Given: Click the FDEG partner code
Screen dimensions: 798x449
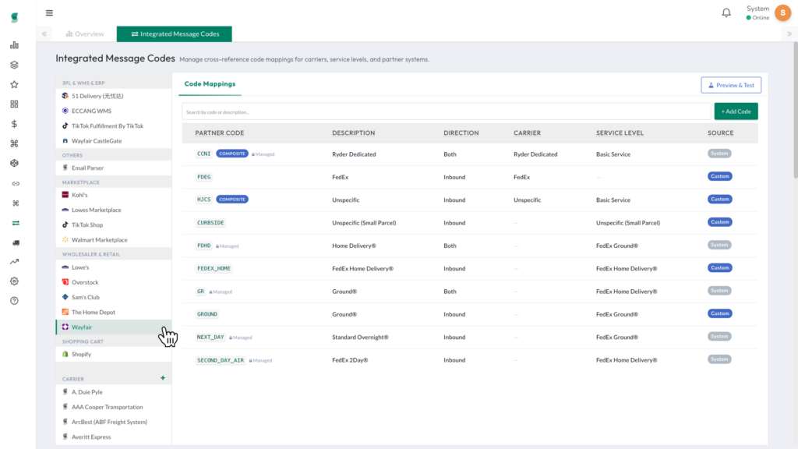Looking at the screenshot, I should [x=203, y=177].
